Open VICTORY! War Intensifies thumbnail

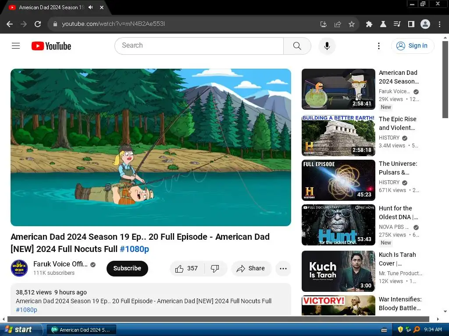click(338, 305)
